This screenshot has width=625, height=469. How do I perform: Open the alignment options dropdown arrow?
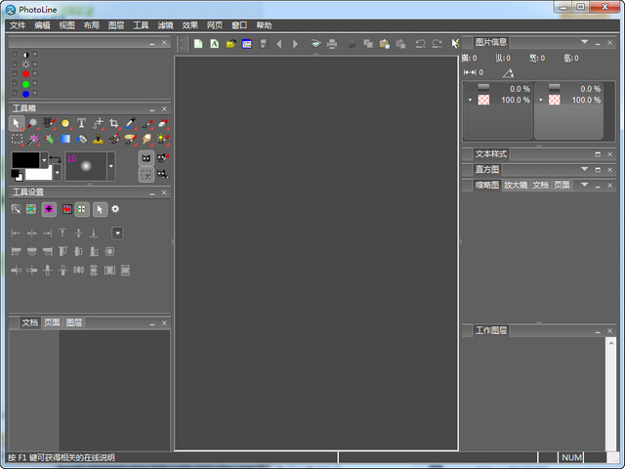[x=117, y=233]
